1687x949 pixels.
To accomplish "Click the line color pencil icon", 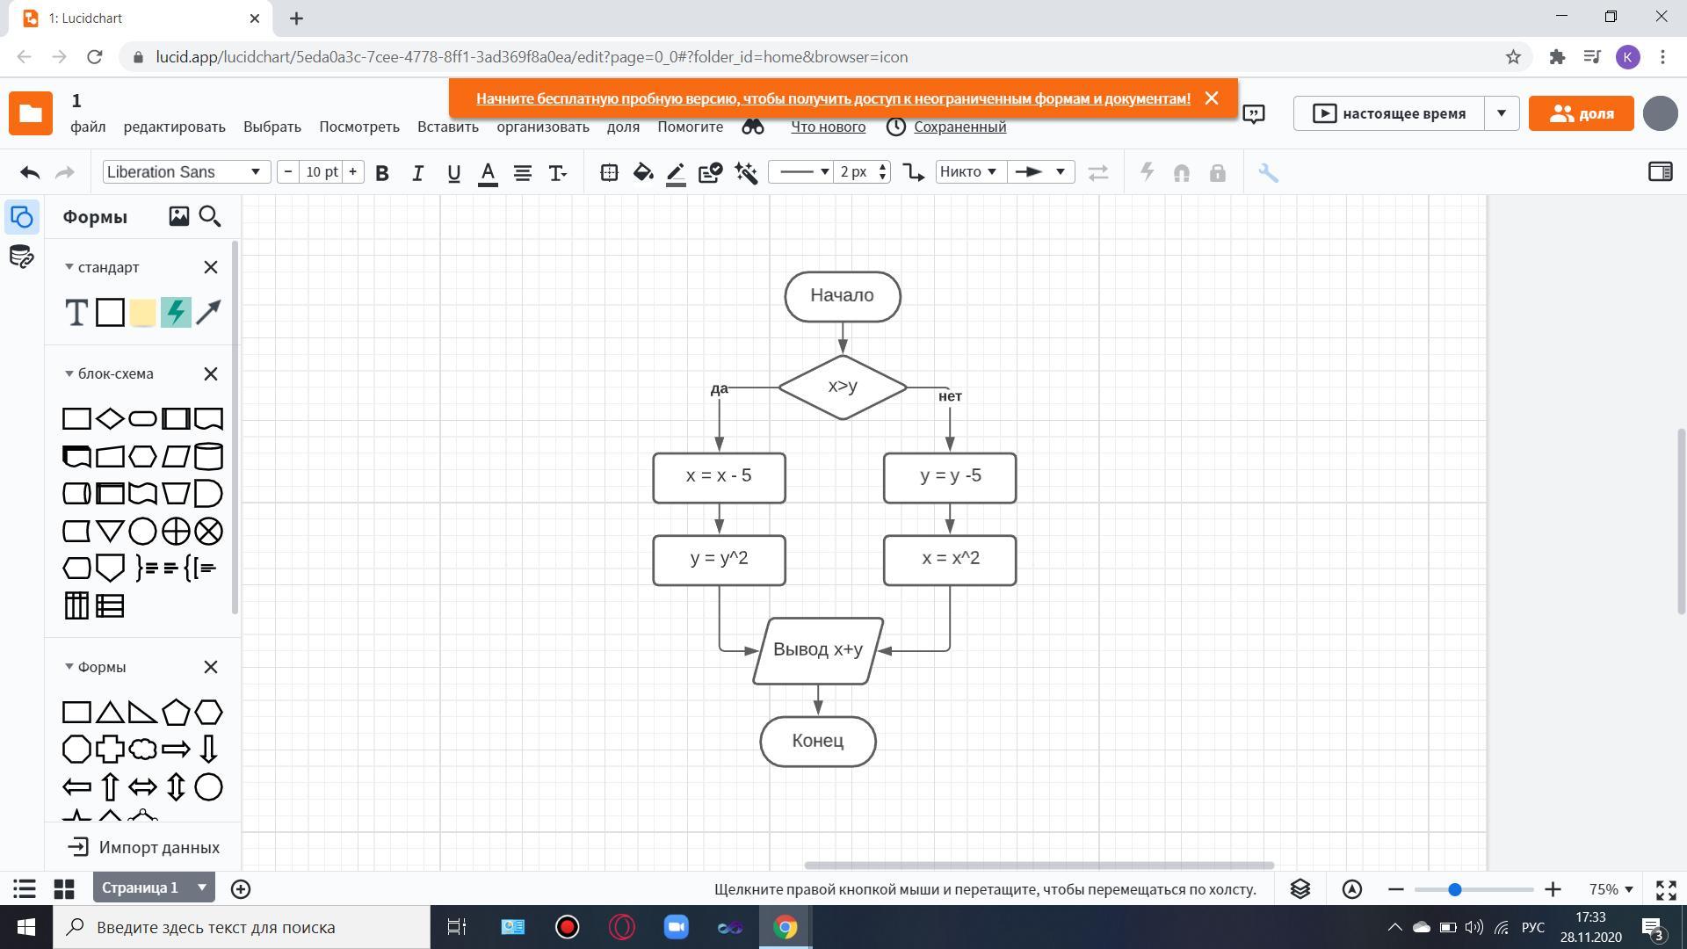I will pos(676,172).
